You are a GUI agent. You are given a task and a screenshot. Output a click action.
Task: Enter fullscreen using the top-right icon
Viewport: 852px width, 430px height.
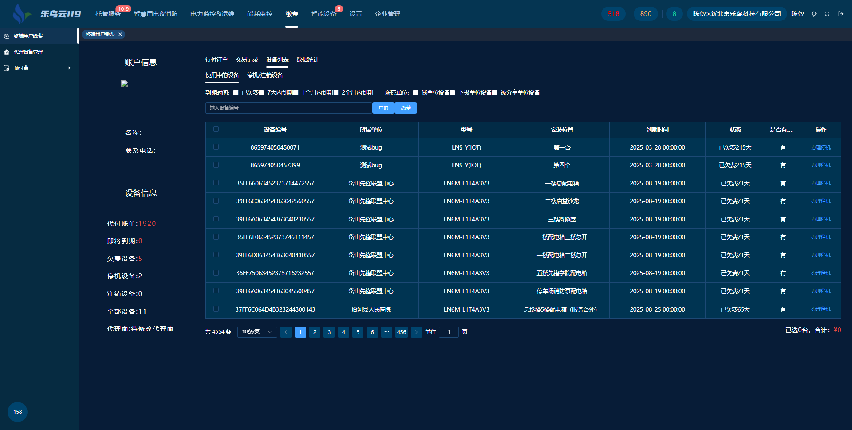[x=827, y=14]
